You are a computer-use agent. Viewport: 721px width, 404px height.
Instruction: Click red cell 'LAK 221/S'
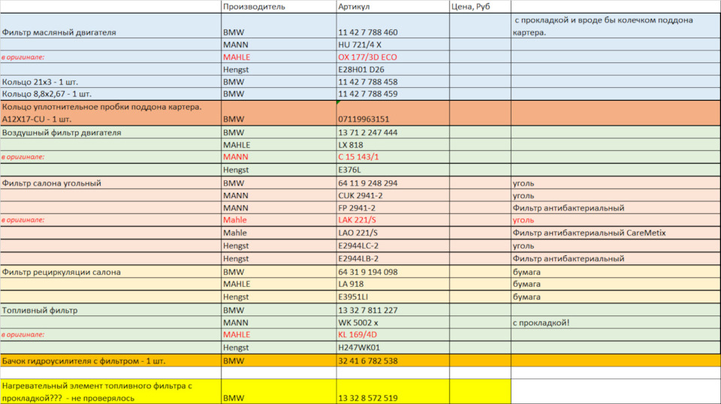click(x=393, y=220)
